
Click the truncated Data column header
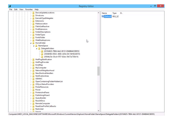[x=121, y=13]
